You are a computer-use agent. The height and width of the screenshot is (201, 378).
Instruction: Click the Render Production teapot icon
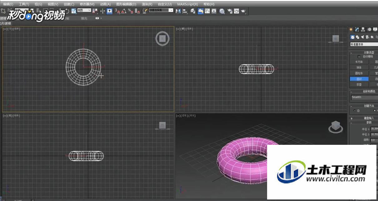[x=243, y=11]
